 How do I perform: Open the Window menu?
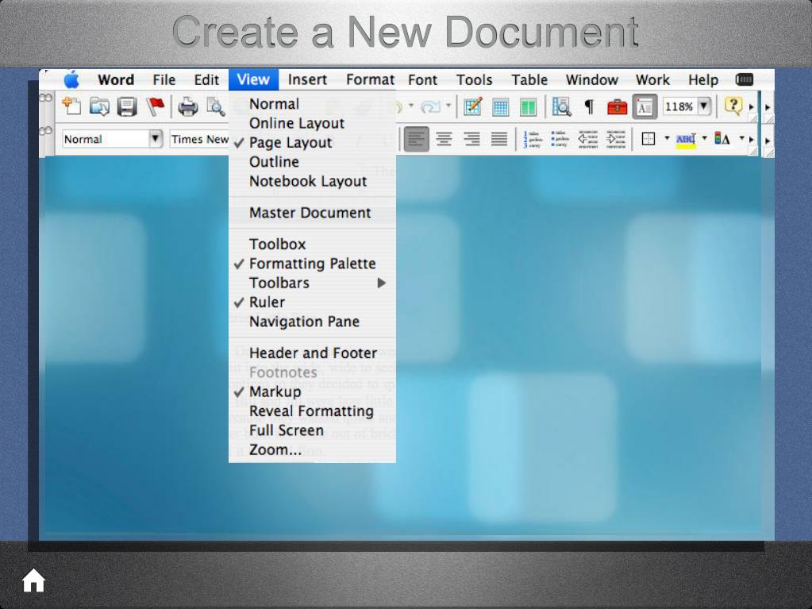pyautogui.click(x=592, y=79)
